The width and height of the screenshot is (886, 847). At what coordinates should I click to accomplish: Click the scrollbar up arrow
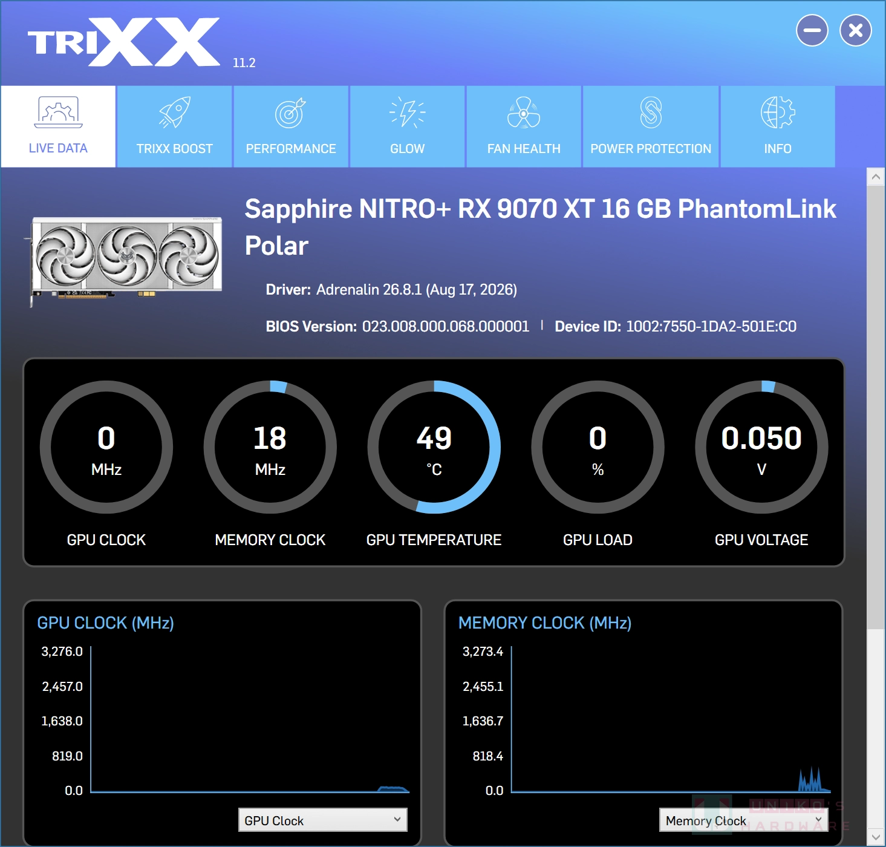click(x=876, y=177)
